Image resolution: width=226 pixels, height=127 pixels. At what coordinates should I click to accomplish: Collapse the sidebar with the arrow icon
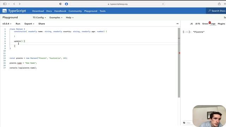tap(177, 24)
